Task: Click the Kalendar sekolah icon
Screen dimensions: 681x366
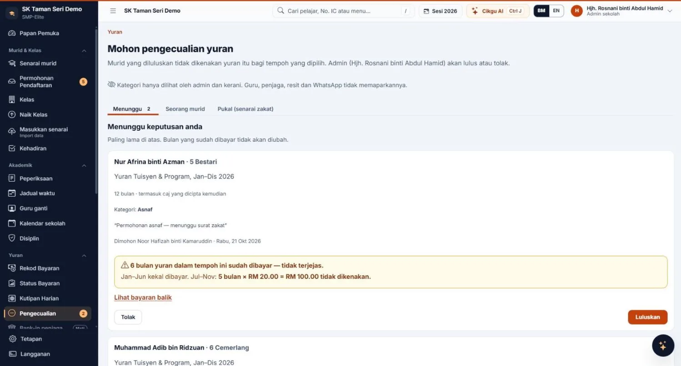Action: click(12, 223)
